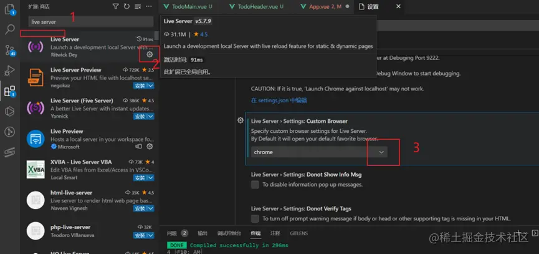Click the XVBA extension logo
539x254 pixels.
[x=36, y=169]
